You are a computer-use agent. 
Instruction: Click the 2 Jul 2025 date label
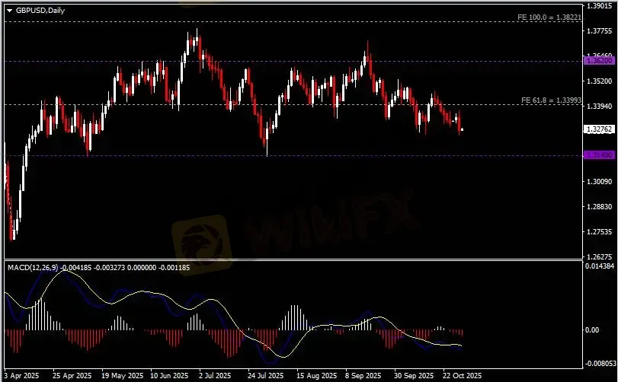(x=215, y=375)
